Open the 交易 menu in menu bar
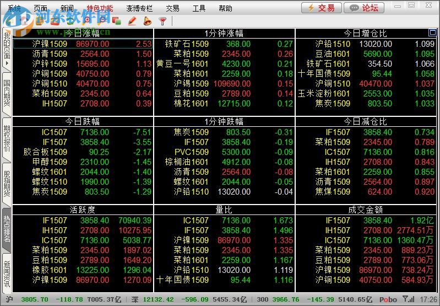 tap(172, 8)
